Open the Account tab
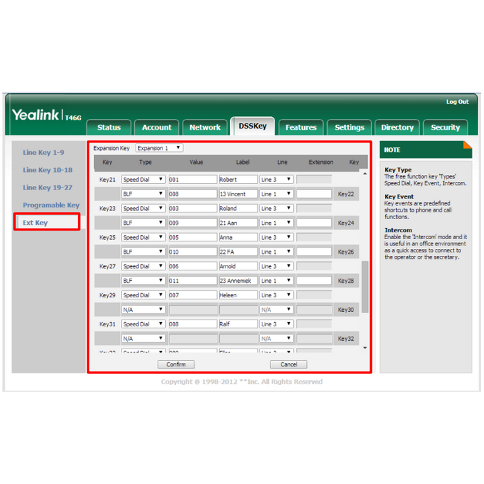Image resolution: width=484 pixels, height=484 pixels. click(156, 127)
